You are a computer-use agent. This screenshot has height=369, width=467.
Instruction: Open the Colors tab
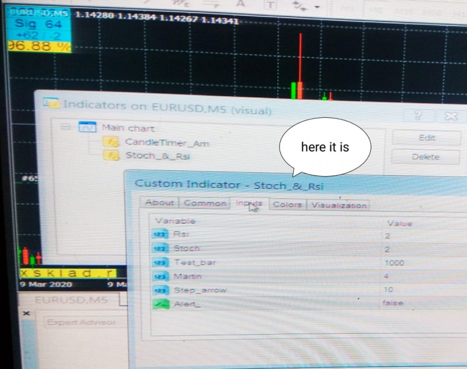(x=287, y=205)
